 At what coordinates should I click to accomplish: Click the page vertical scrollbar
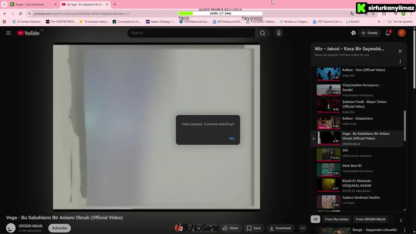(414, 58)
